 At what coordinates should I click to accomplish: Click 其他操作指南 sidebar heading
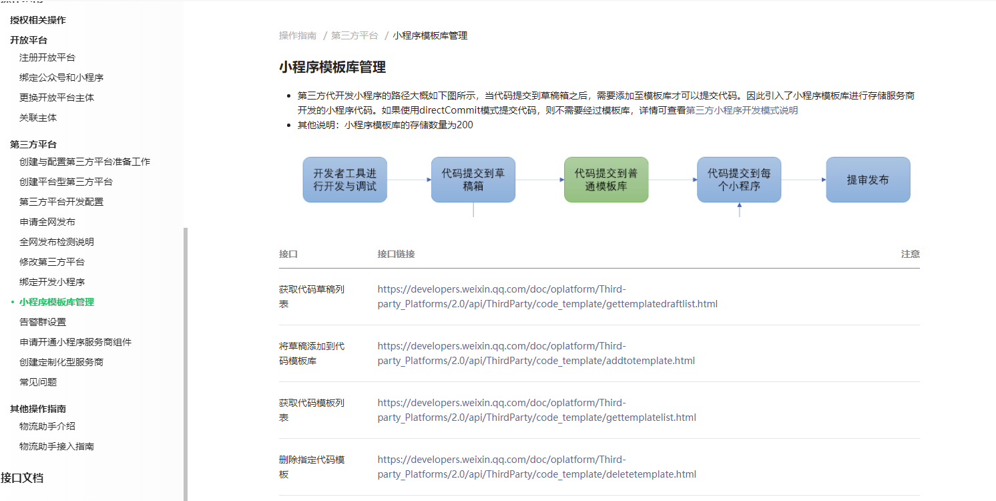pyautogui.click(x=38, y=409)
